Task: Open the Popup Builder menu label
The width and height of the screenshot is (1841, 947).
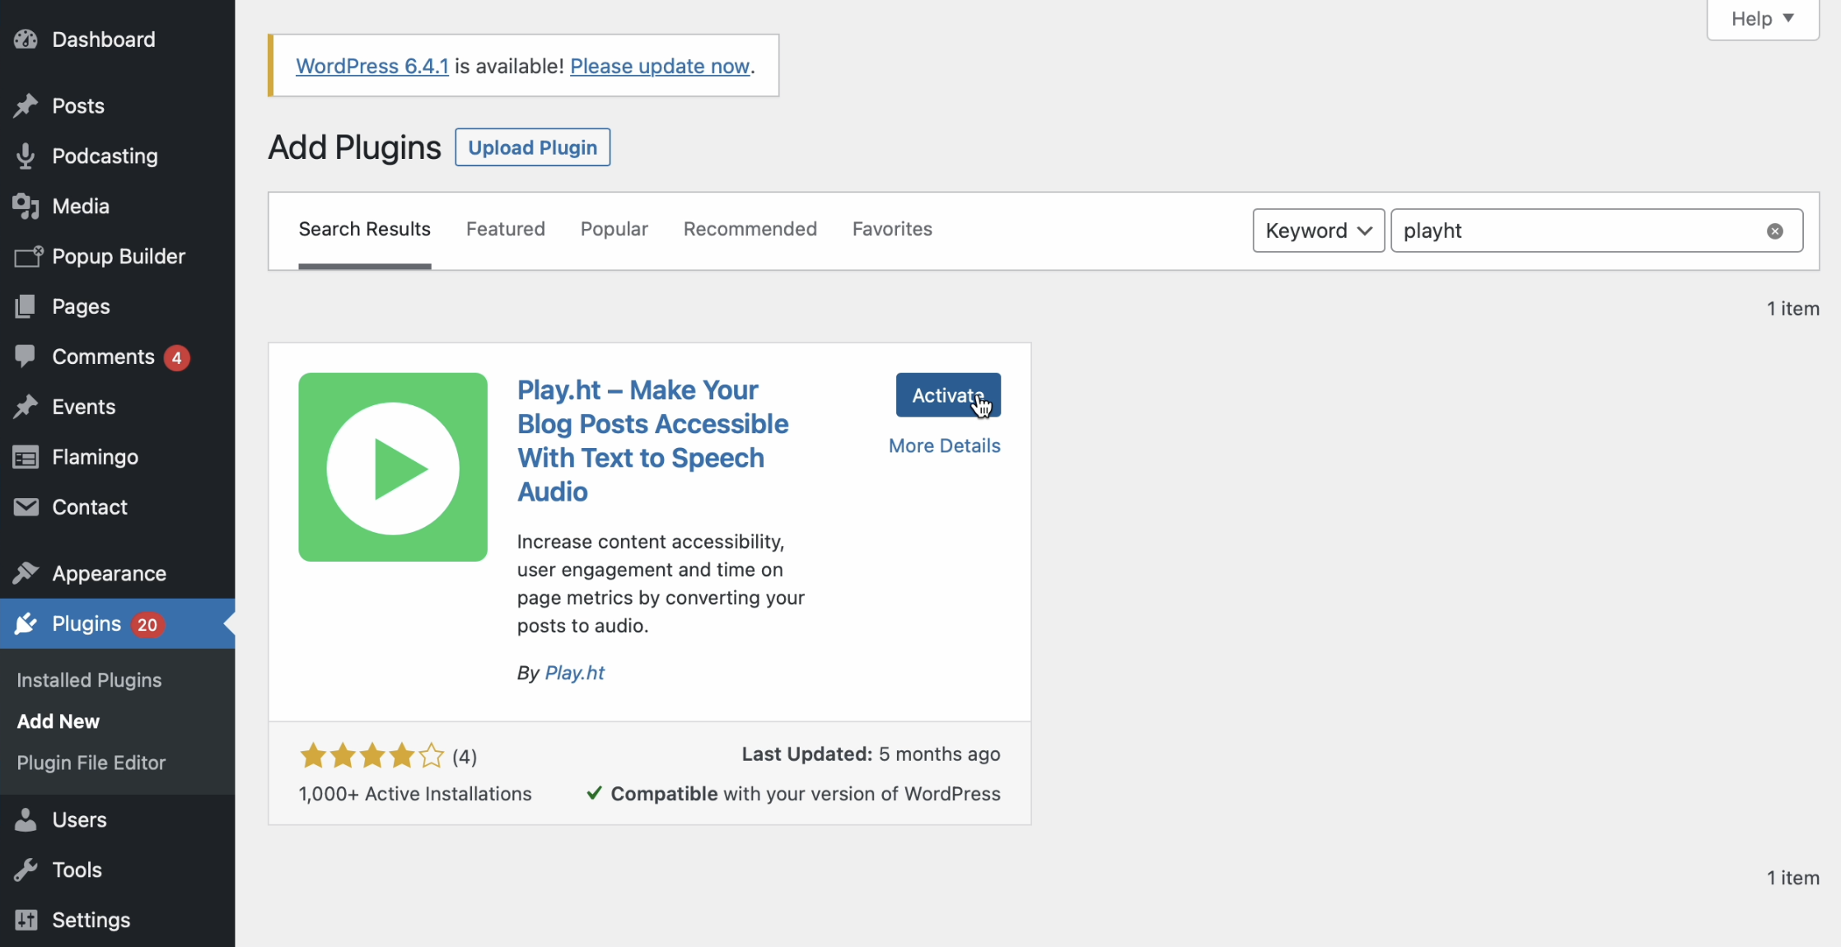Action: (119, 256)
